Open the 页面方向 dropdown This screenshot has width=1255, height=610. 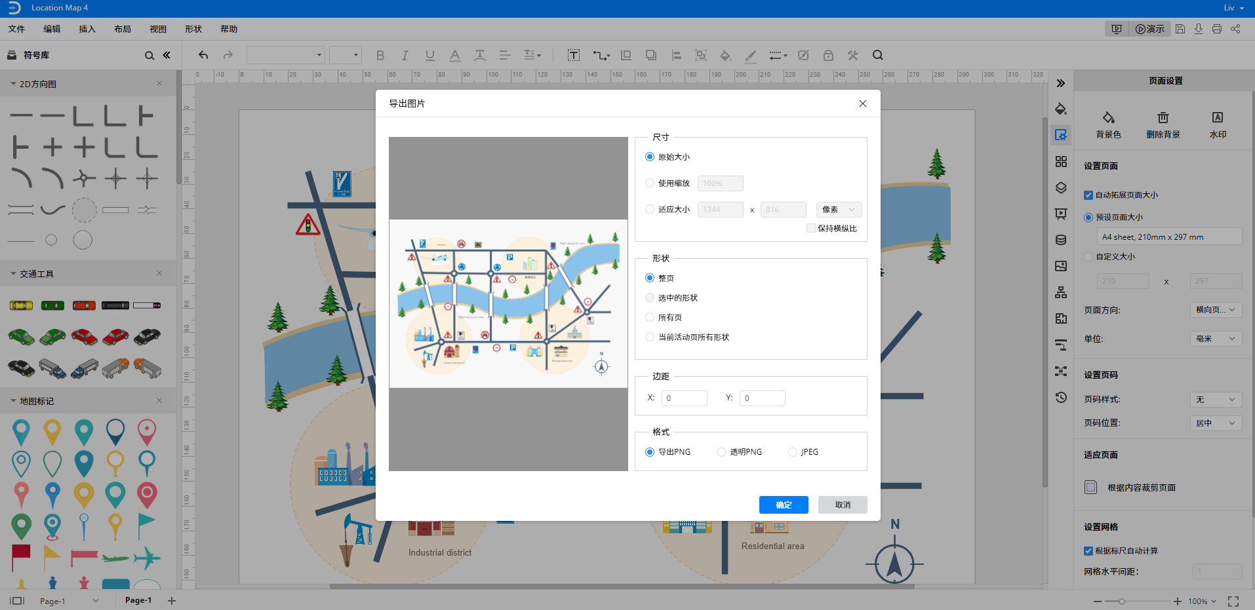pos(1215,310)
